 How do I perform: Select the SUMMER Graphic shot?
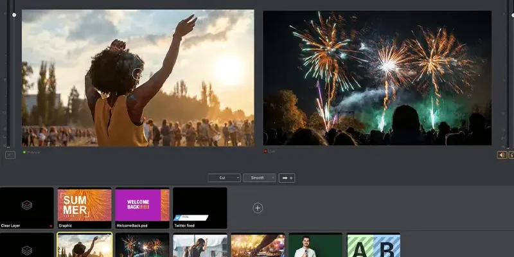[85, 208]
